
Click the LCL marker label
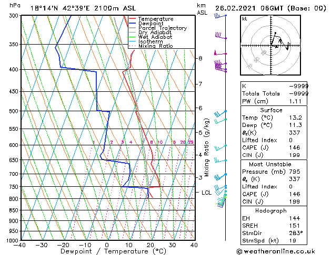(x=206, y=193)
